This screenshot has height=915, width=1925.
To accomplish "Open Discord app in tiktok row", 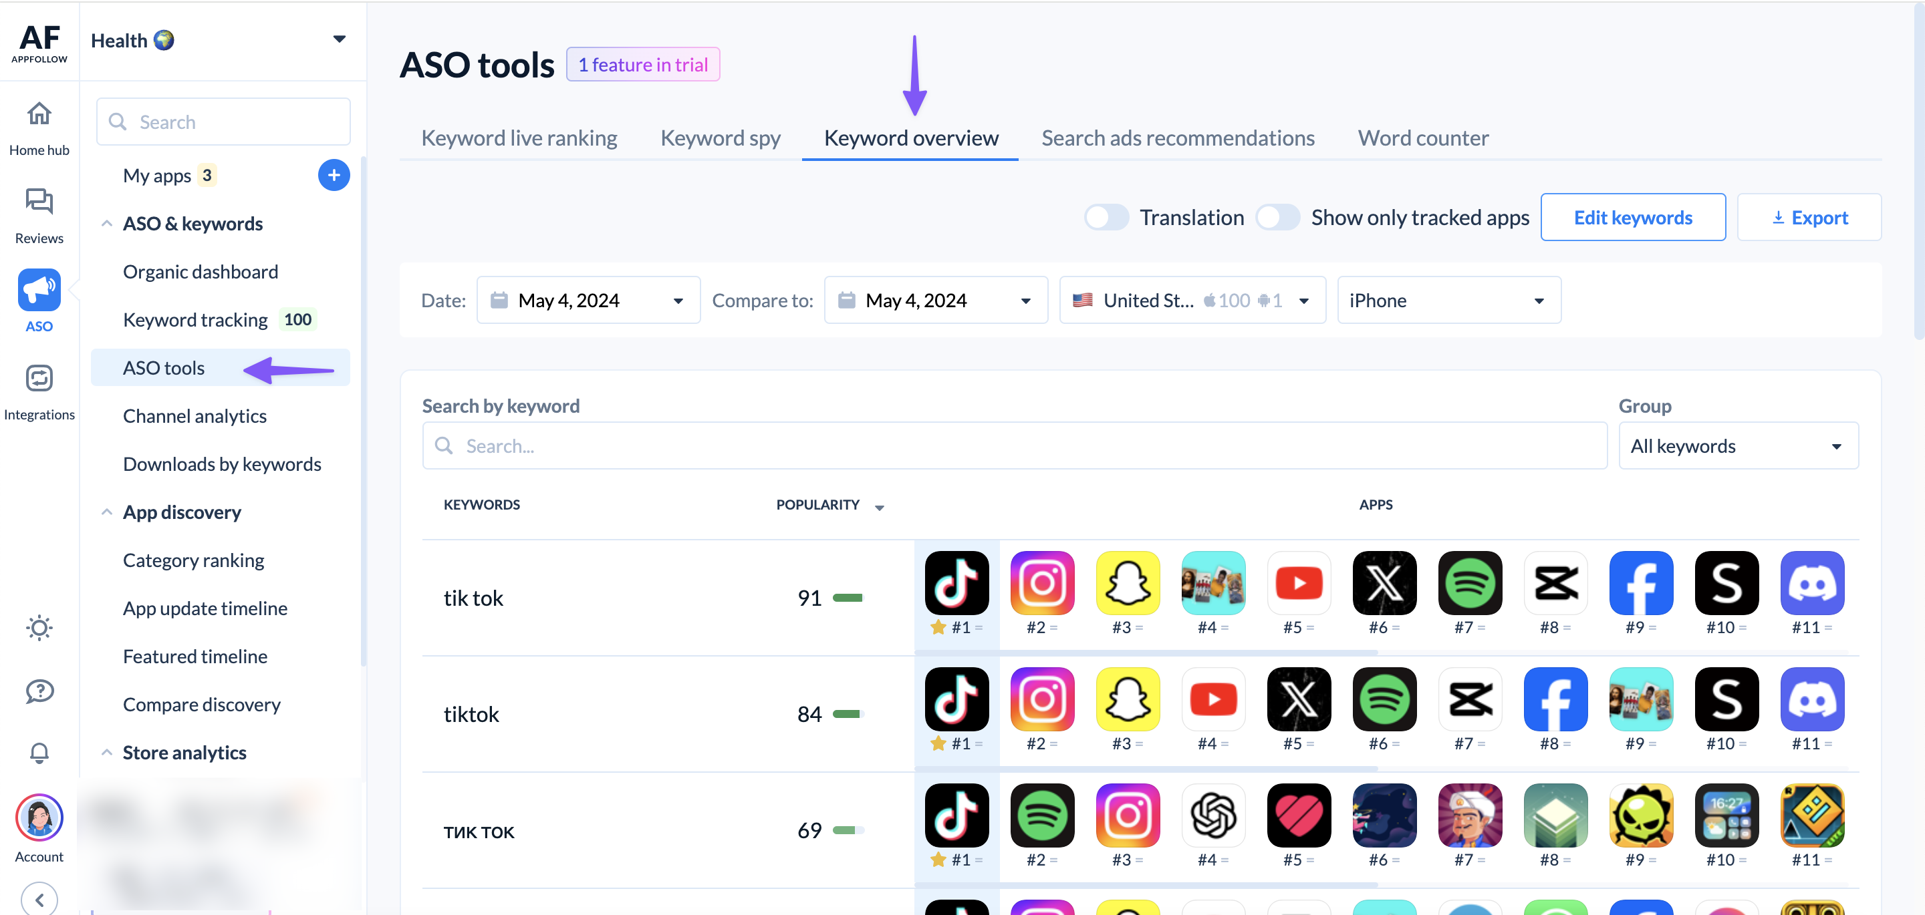I will (x=1812, y=699).
